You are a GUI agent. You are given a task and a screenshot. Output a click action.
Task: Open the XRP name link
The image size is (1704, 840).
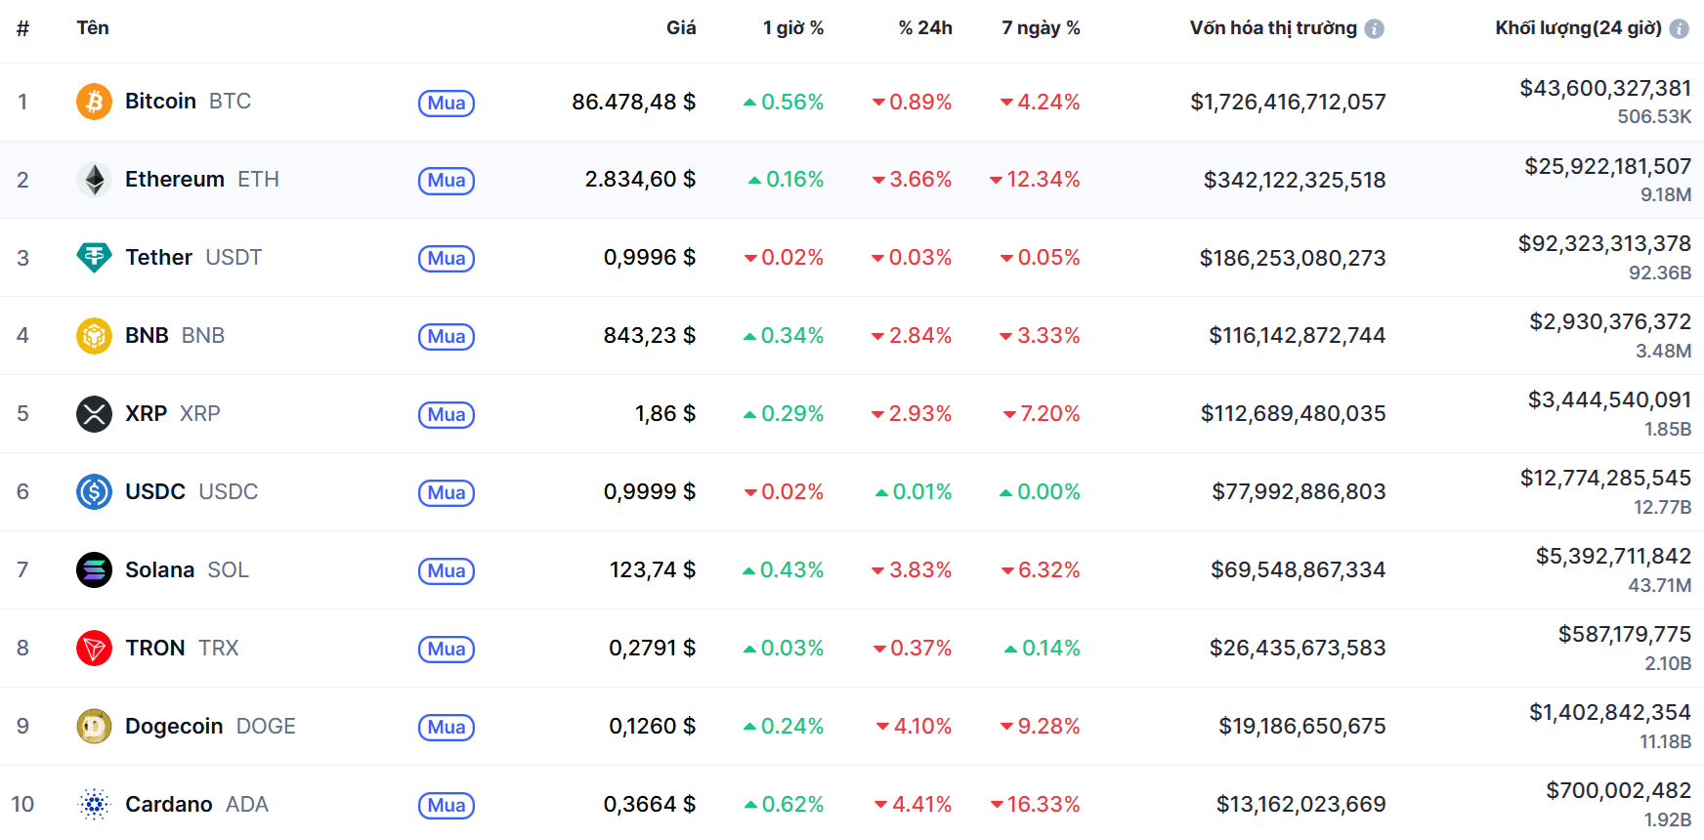(173, 414)
